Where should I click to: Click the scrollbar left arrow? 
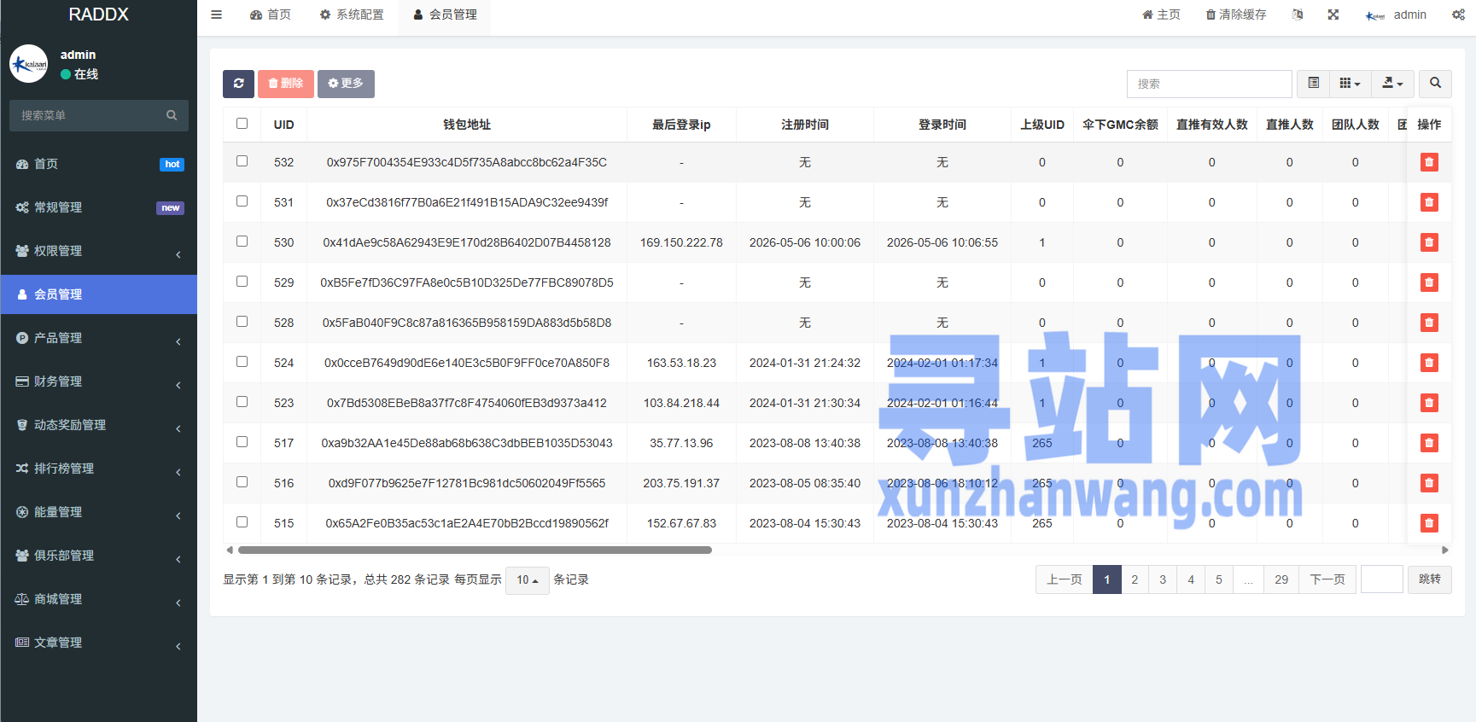pos(230,550)
